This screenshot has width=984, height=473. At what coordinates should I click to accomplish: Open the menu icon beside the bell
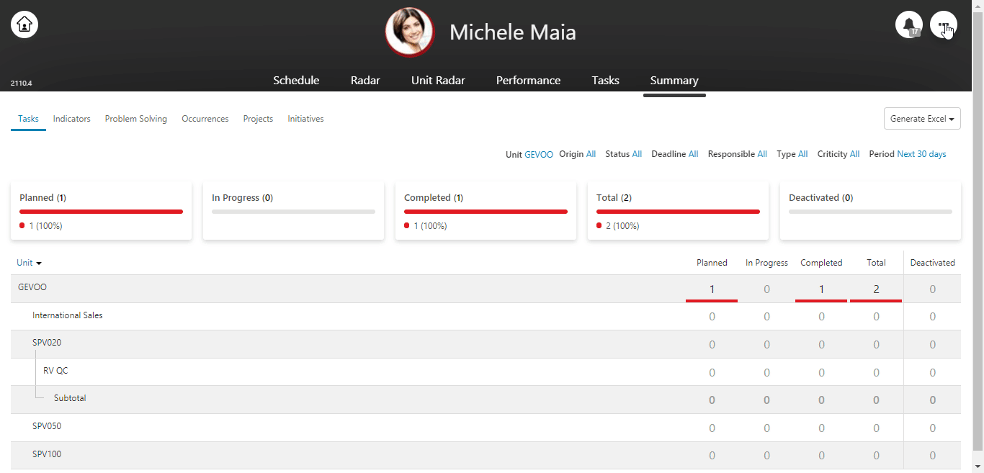(944, 24)
